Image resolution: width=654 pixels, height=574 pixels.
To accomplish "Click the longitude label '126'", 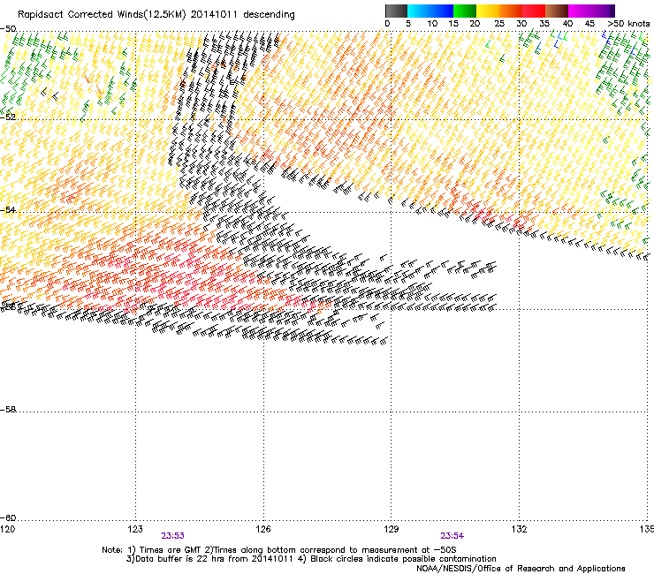I will tap(263, 529).
